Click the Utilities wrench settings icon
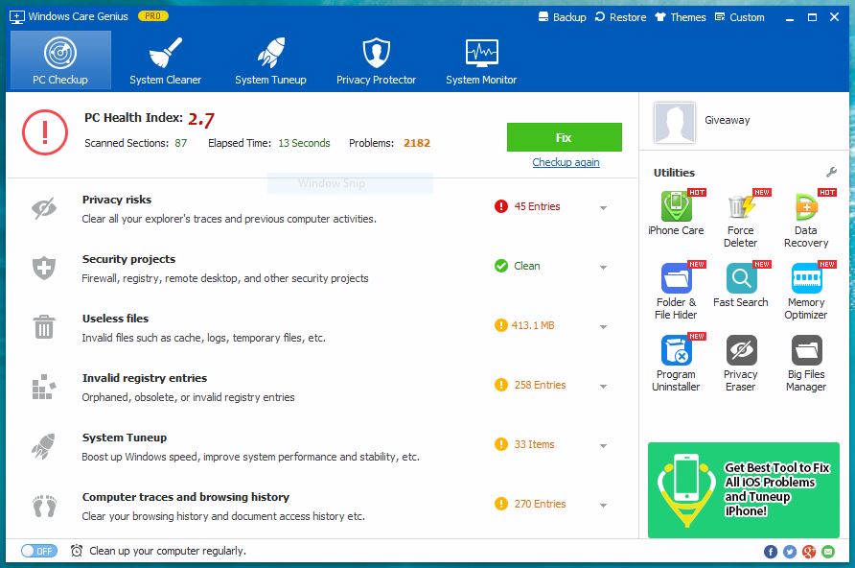The image size is (855, 568). pyautogui.click(x=832, y=173)
